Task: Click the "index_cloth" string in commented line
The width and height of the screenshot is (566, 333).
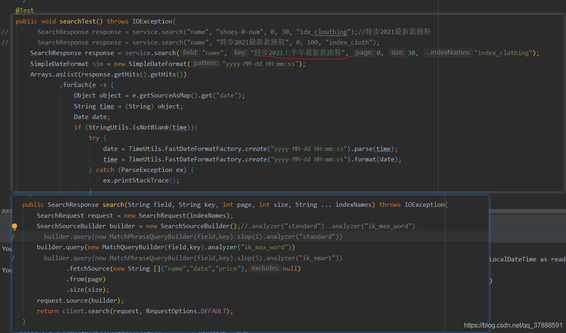Action: [x=349, y=42]
